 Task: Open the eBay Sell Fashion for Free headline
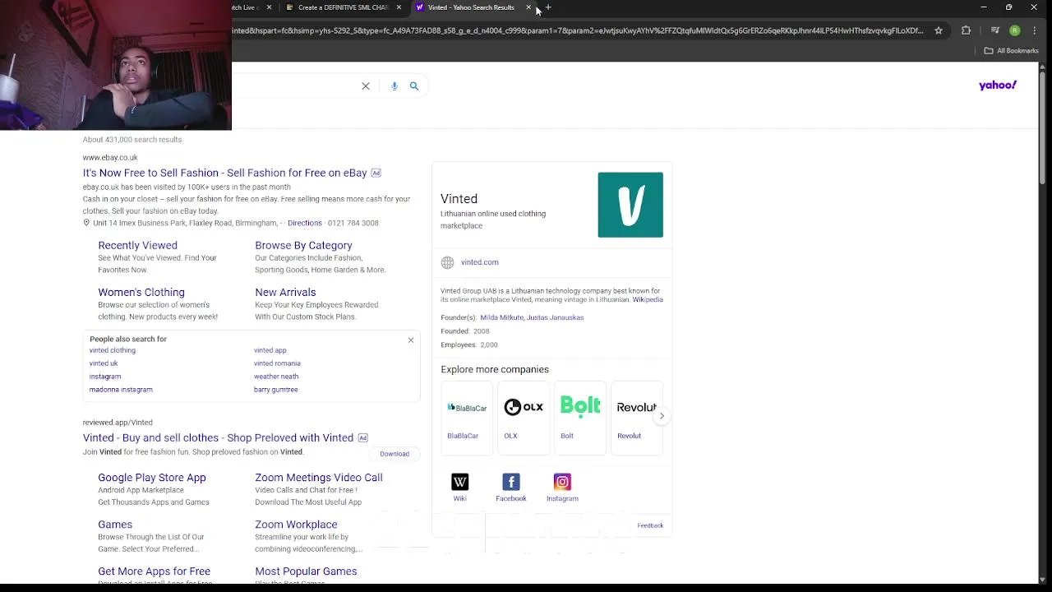click(224, 173)
